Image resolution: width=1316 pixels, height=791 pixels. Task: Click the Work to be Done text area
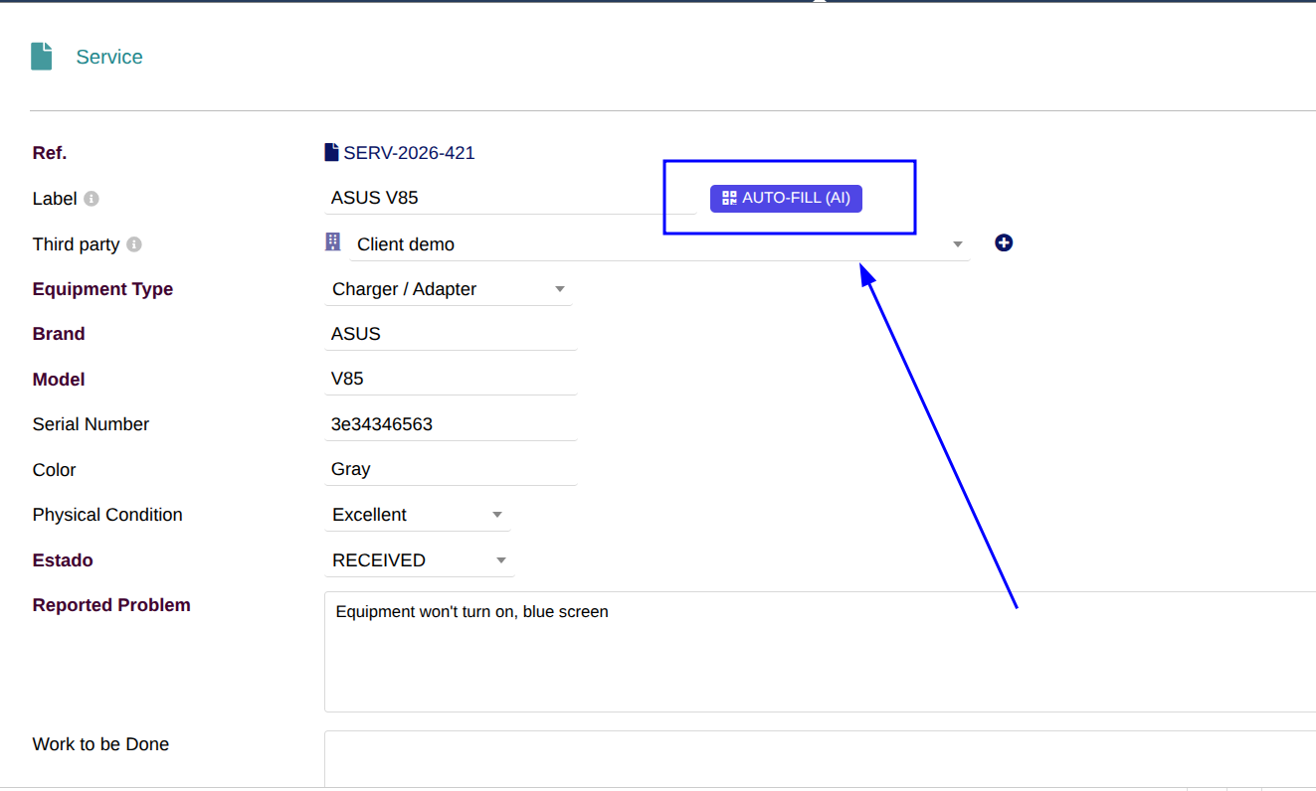point(821,759)
